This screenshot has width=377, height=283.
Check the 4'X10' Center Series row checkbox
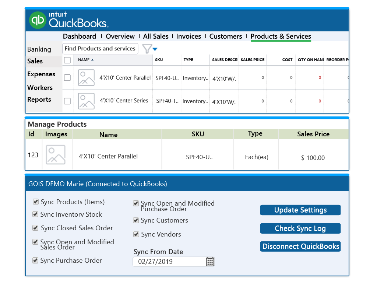tap(67, 101)
